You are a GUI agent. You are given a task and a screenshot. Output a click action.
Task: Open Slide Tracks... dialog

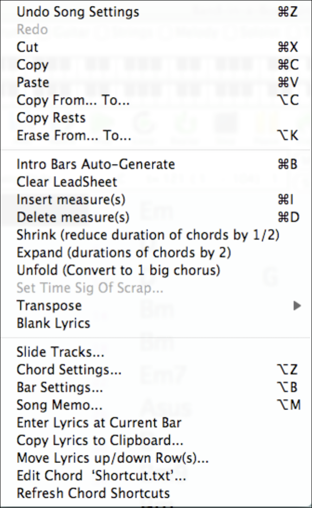[60, 352]
